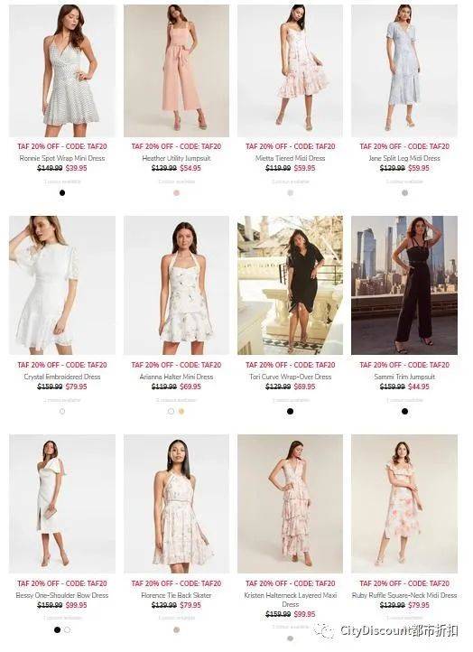
Task: Open the Bessy One-Shoulder Bow Dress photo
Action: (x=62, y=504)
